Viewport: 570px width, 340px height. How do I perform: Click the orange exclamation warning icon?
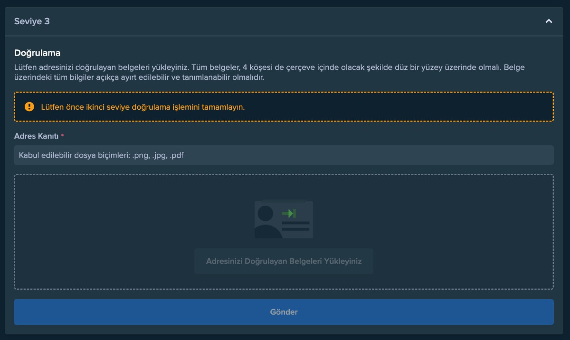click(x=29, y=107)
